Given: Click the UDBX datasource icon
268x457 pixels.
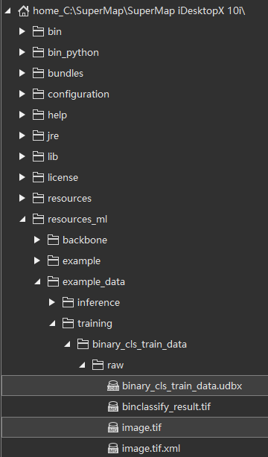Looking at the screenshot, I should (x=113, y=386).
